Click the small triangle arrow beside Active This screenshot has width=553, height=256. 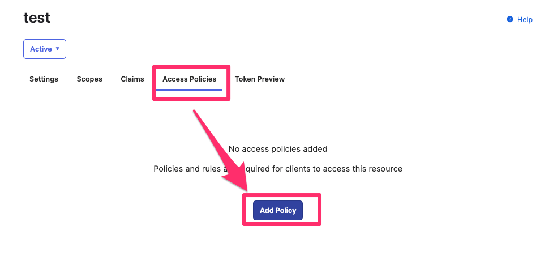point(58,49)
